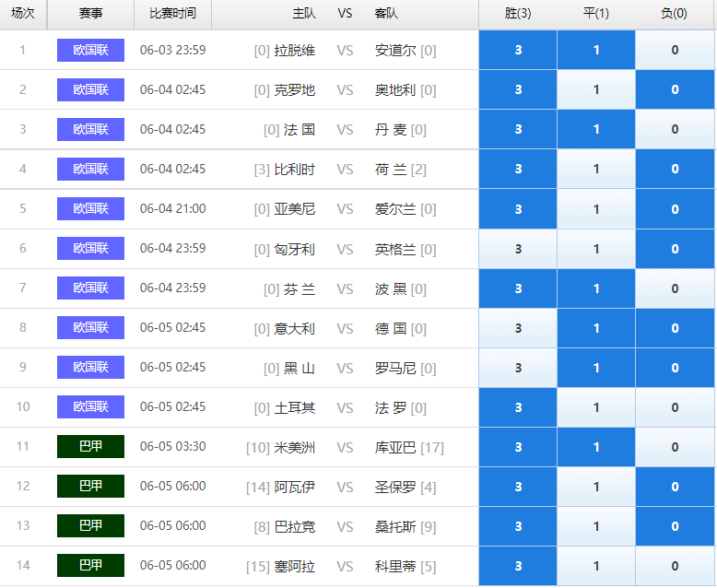Select draw (1) for 比利时 vs 荷兰

(x=596, y=169)
